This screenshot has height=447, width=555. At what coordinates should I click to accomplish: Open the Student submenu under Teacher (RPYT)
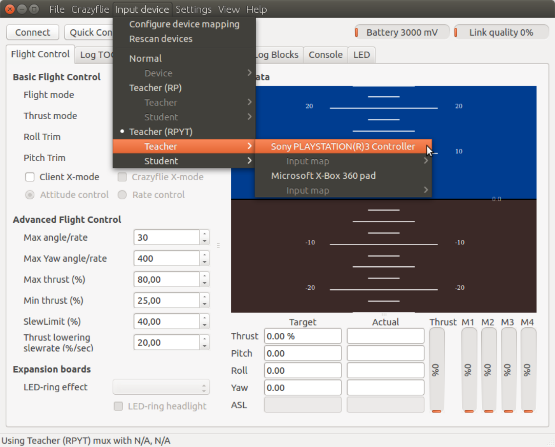point(184,161)
